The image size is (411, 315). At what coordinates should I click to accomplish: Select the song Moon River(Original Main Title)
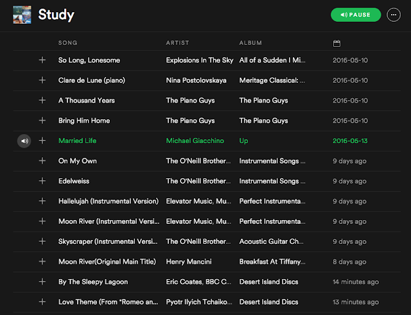tap(107, 262)
